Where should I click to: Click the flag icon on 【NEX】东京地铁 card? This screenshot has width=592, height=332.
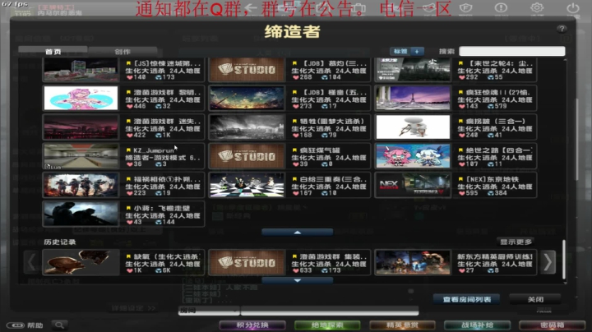tap(460, 179)
